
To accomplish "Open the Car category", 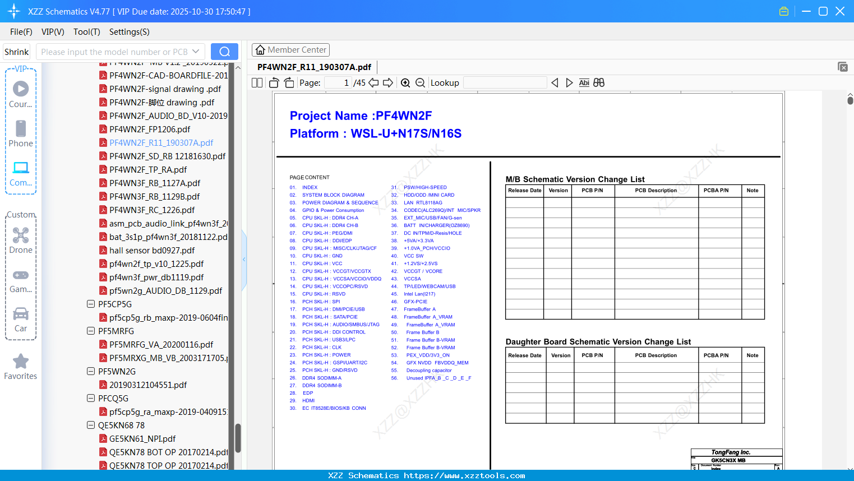I will (x=21, y=320).
